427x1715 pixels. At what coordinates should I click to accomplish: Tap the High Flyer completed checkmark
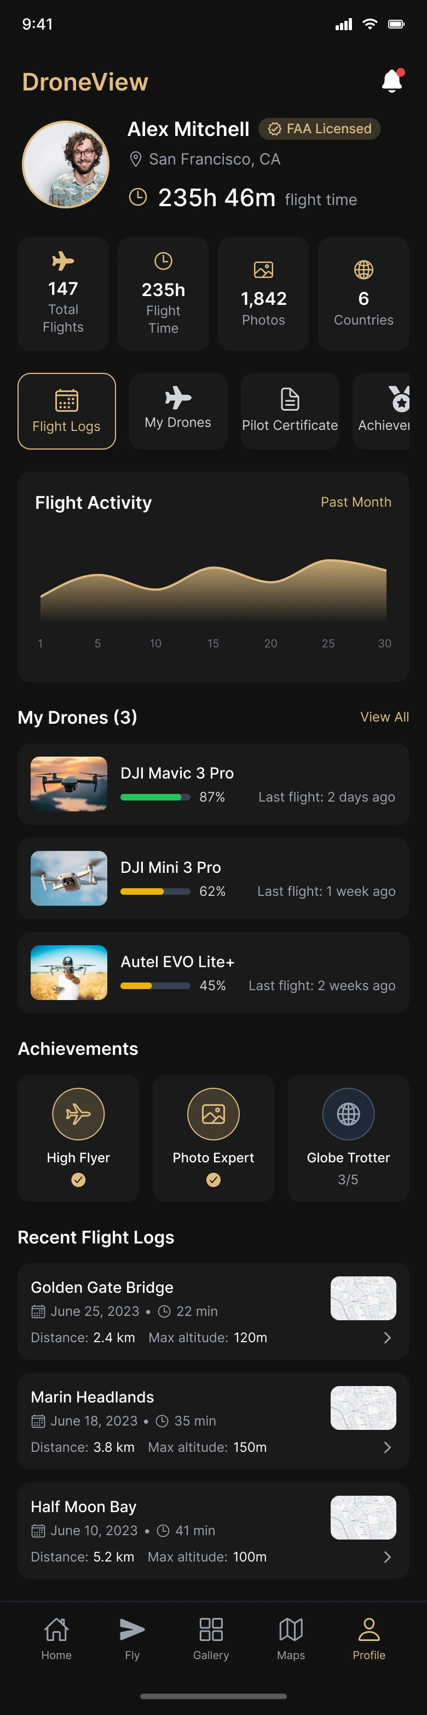click(78, 1180)
